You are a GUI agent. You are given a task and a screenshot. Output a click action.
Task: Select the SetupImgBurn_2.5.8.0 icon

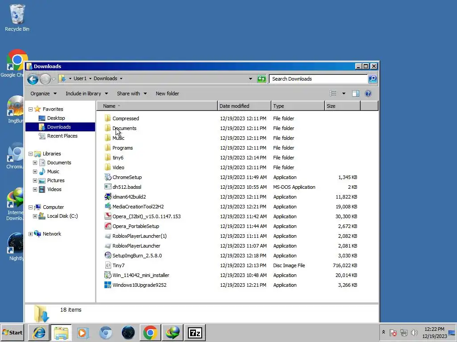pos(108,255)
